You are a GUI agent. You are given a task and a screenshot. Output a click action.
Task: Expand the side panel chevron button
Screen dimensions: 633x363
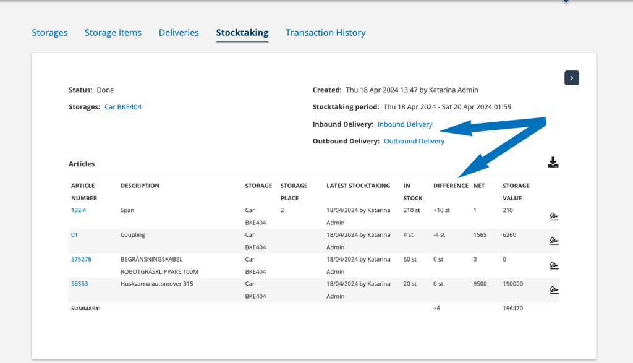tap(572, 78)
